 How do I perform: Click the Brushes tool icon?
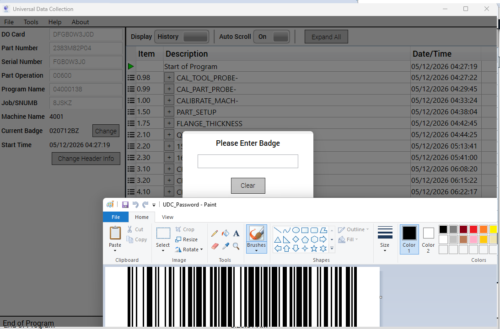(256, 233)
